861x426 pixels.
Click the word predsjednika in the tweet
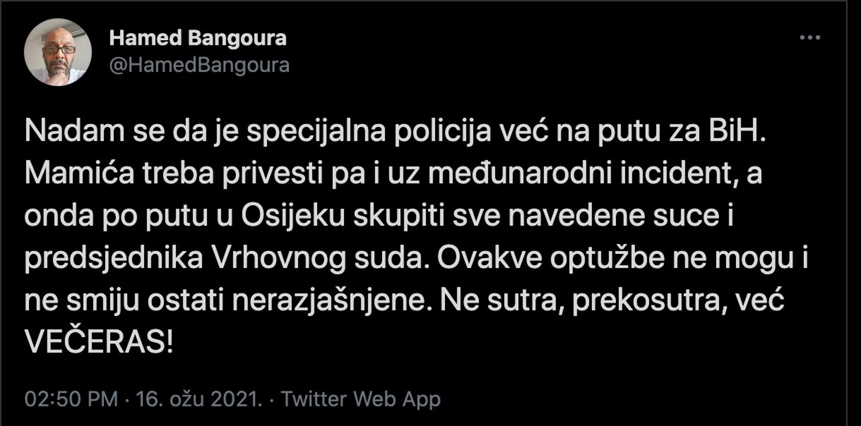click(x=114, y=258)
